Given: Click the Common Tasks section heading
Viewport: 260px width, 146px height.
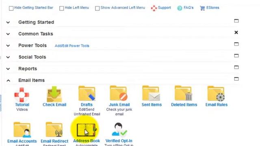Looking at the screenshot, I should click(x=36, y=34).
